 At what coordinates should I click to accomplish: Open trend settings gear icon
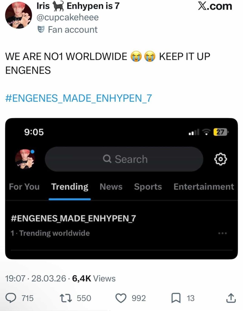pyautogui.click(x=221, y=159)
